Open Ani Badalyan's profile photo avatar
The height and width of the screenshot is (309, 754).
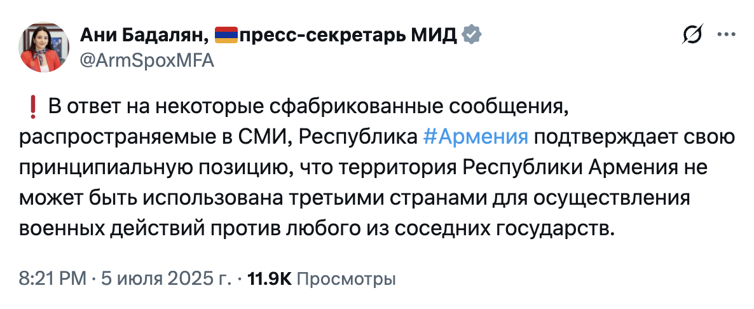coord(44,47)
